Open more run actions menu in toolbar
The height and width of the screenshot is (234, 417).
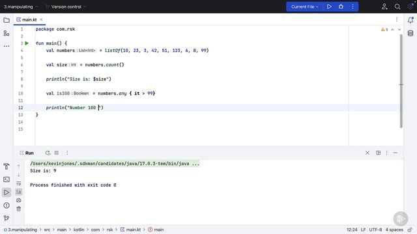tap(352, 6)
